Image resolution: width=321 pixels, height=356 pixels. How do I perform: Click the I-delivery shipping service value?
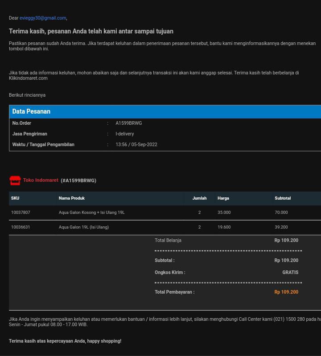pyautogui.click(x=125, y=134)
